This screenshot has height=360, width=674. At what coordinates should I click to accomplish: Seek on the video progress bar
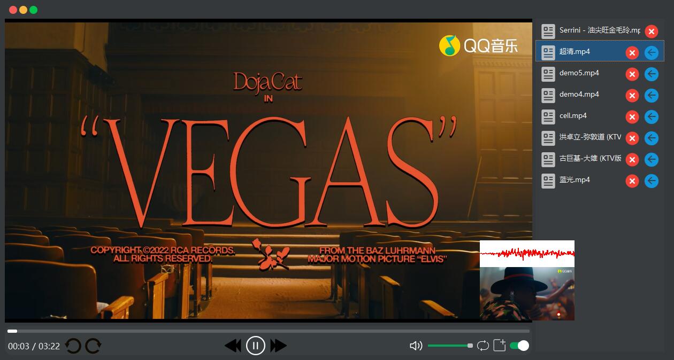tap(269, 331)
